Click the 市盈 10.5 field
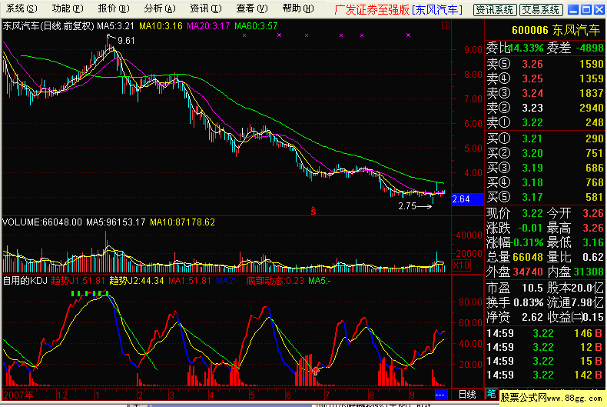This screenshot has height=407, width=607. click(515, 288)
